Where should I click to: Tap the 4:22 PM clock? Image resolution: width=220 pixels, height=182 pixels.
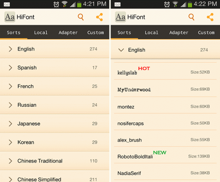(205, 4)
